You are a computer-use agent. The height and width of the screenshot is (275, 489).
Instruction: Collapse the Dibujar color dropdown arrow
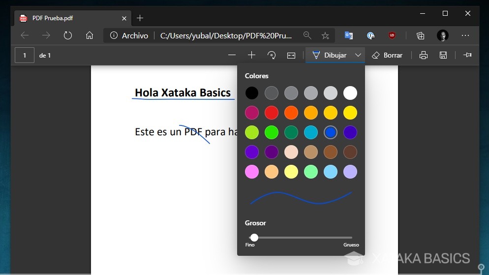click(358, 55)
